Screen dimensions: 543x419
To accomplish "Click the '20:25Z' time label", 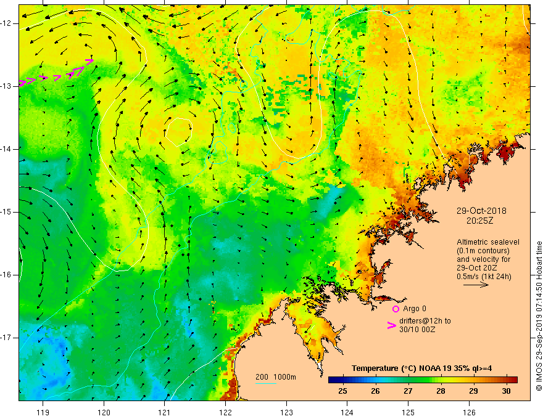I will (x=479, y=221).
